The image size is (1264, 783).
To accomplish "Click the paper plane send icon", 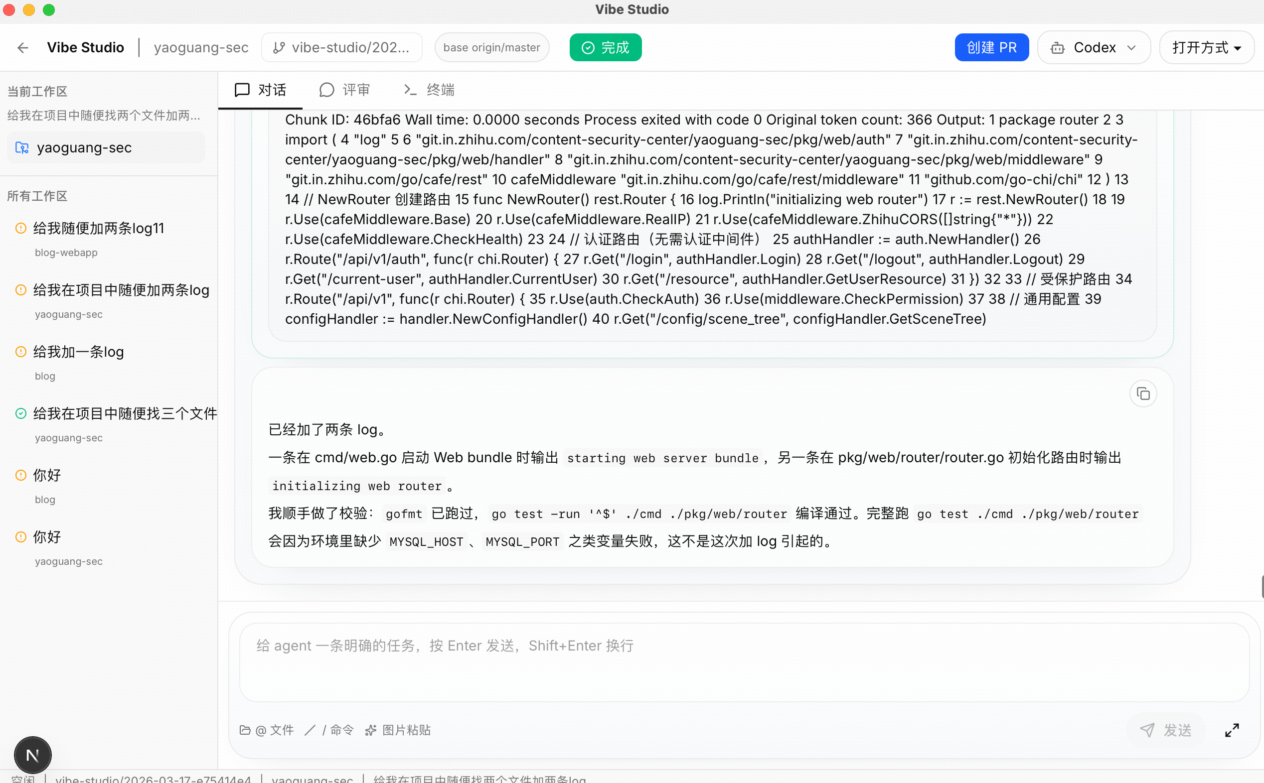I will 1147,730.
